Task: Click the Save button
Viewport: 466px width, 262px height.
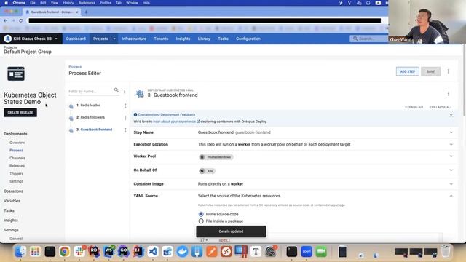Action: tap(430, 71)
